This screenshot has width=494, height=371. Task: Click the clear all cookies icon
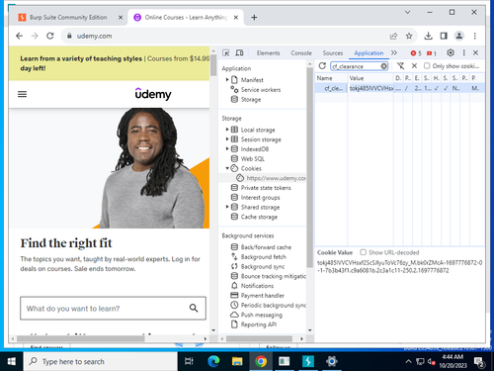(400, 66)
